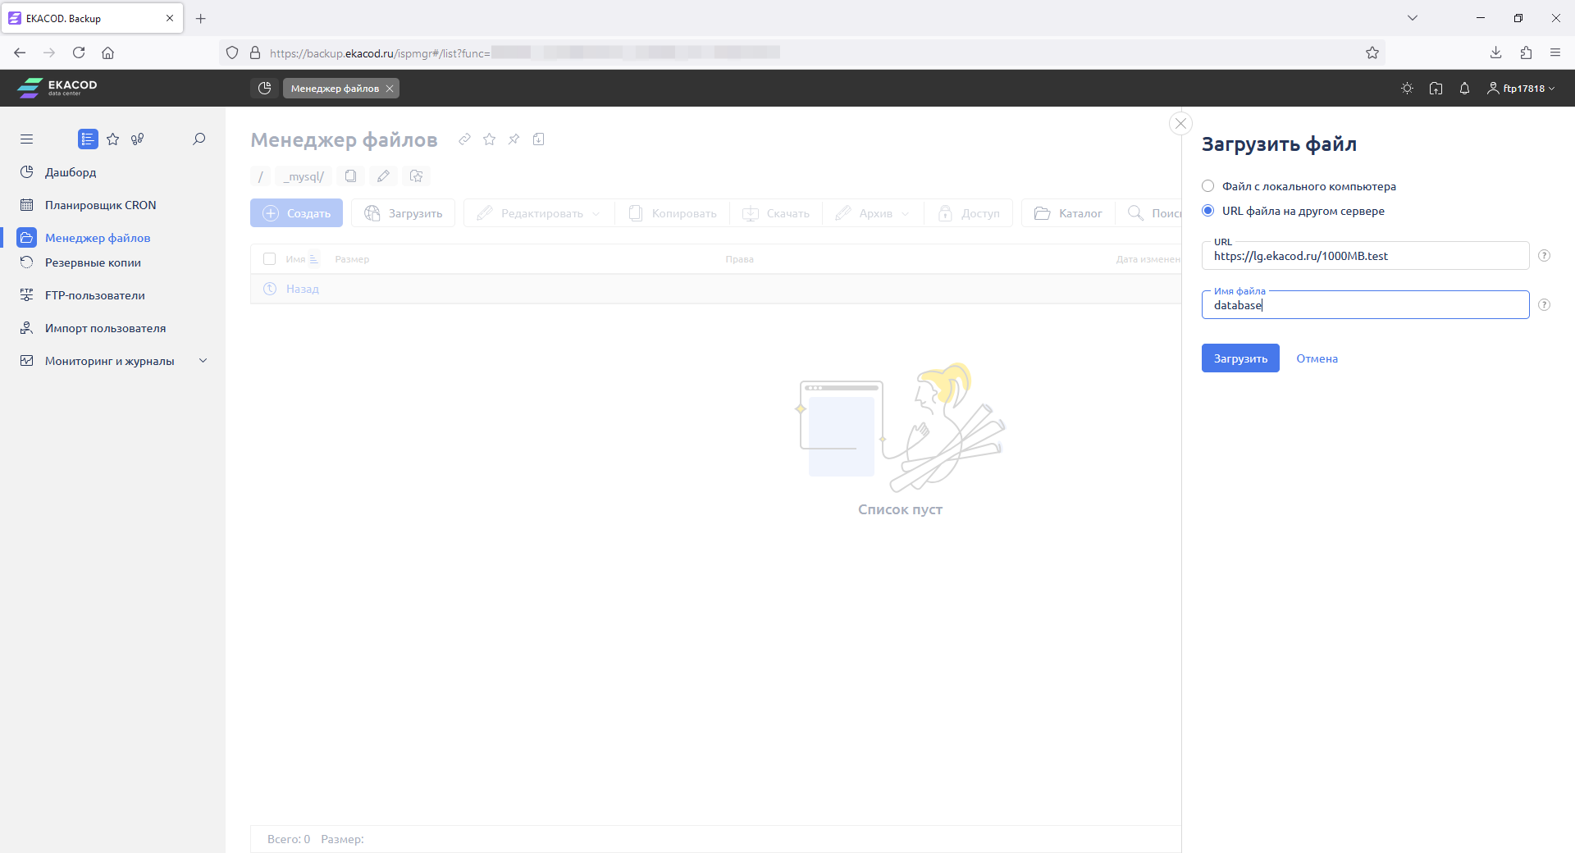Screen dimensions: 1575x853
Task: Select 'Файл с локального компьютера' radio option
Action: (x=1207, y=186)
